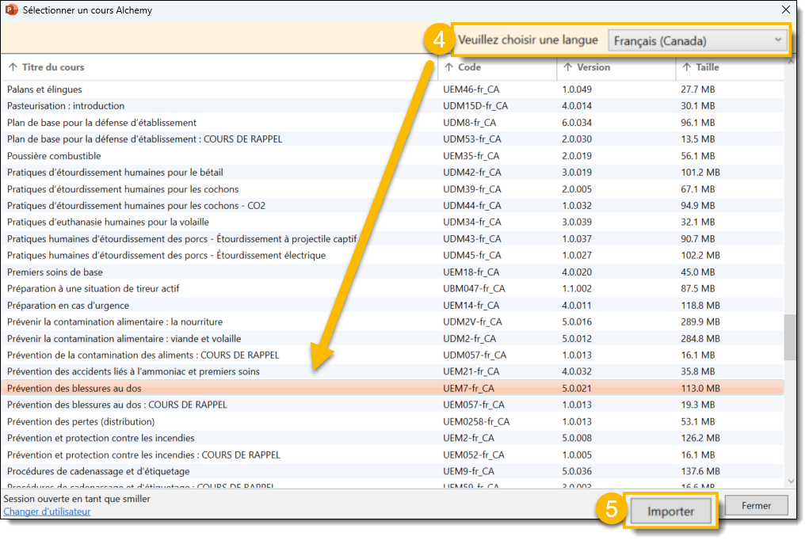Screen dimensions: 809x544
Task: Pick Préparation en cas d'urgence row
Action: pos(68,306)
